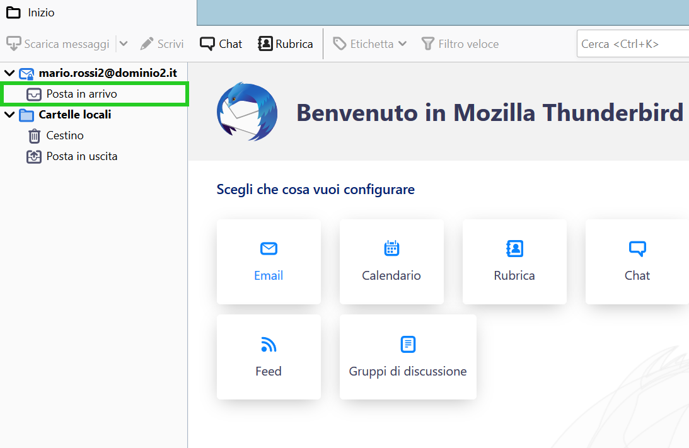This screenshot has height=448, width=689.
Task: Collapse the Cartelle locali tree
Action: pos(9,115)
